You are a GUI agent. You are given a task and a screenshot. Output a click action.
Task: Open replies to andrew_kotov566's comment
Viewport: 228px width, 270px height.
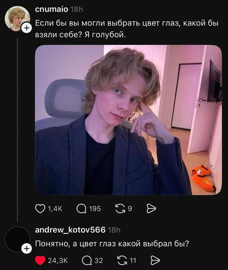[87, 260]
